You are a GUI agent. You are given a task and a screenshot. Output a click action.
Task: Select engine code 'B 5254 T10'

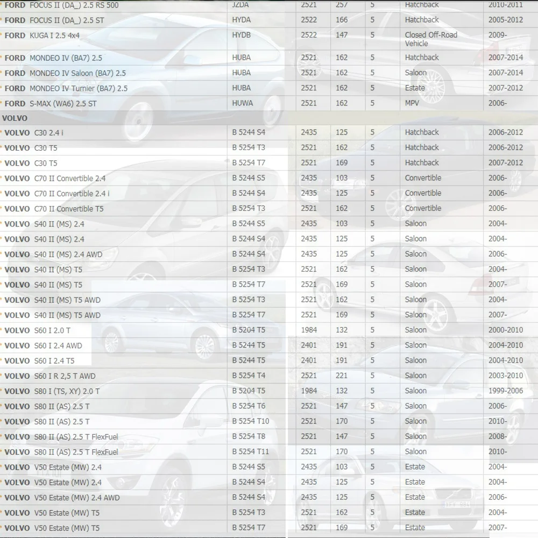pos(251,421)
